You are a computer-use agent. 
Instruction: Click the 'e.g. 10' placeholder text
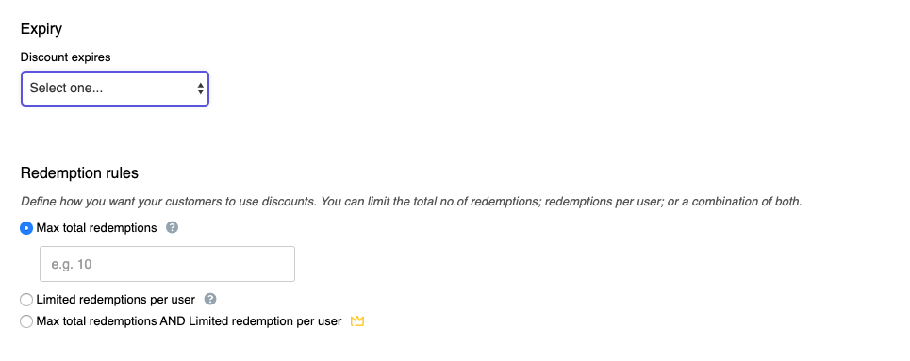point(72,265)
